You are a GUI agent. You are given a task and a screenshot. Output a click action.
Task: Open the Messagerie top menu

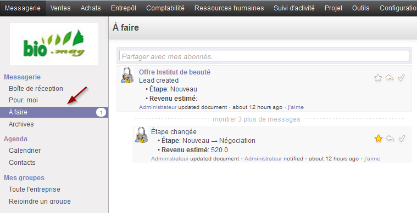[x=23, y=8]
